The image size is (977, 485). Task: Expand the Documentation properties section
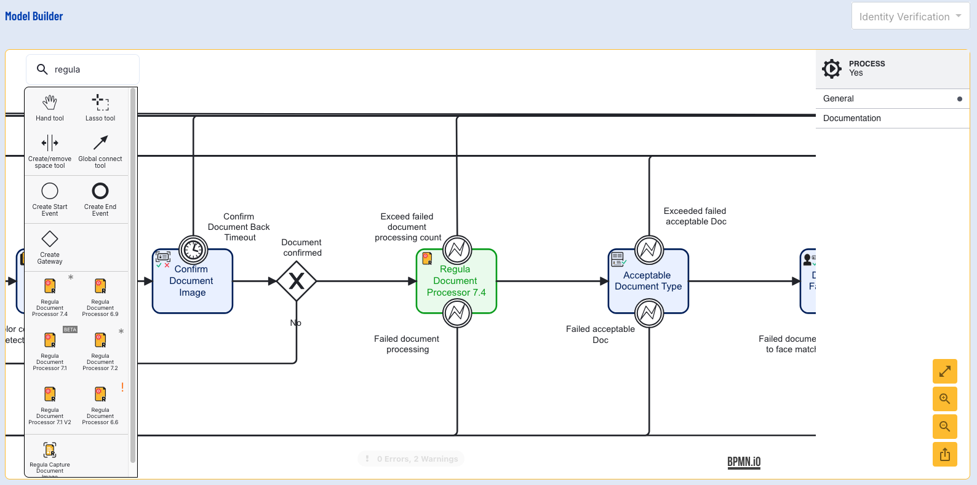click(893, 118)
